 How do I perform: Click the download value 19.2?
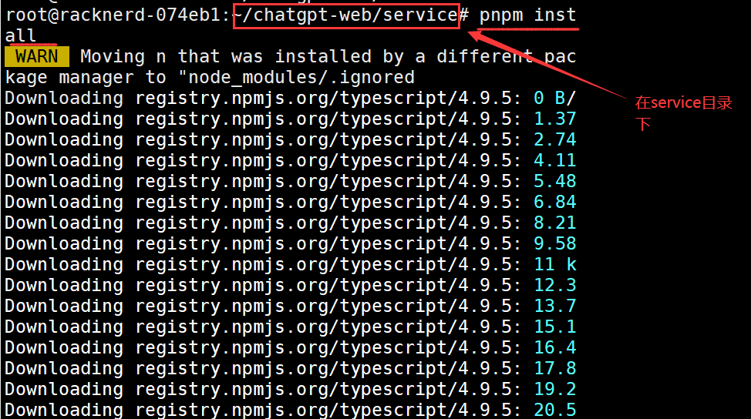[554, 389]
